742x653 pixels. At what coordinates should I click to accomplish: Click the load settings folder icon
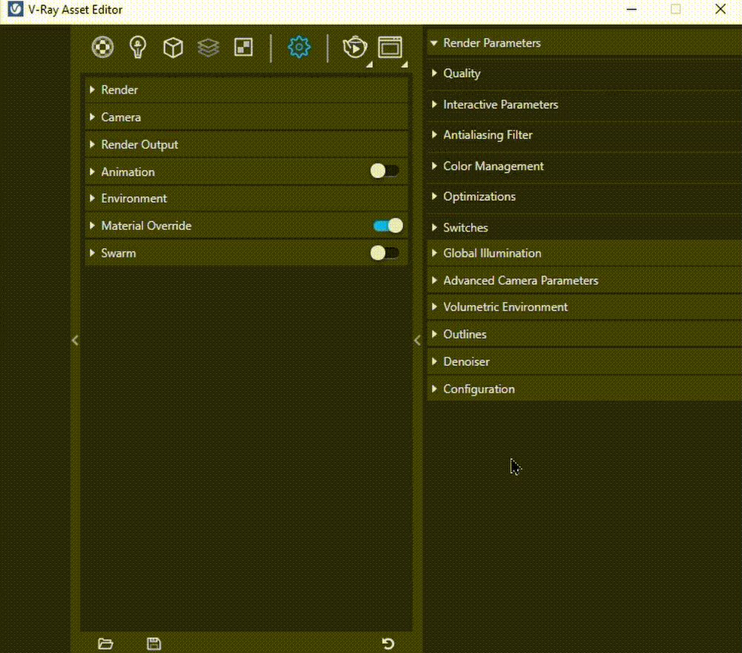tap(105, 643)
